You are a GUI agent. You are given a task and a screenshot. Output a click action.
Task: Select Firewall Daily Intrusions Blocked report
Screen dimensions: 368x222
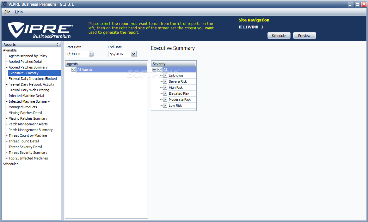(33, 79)
